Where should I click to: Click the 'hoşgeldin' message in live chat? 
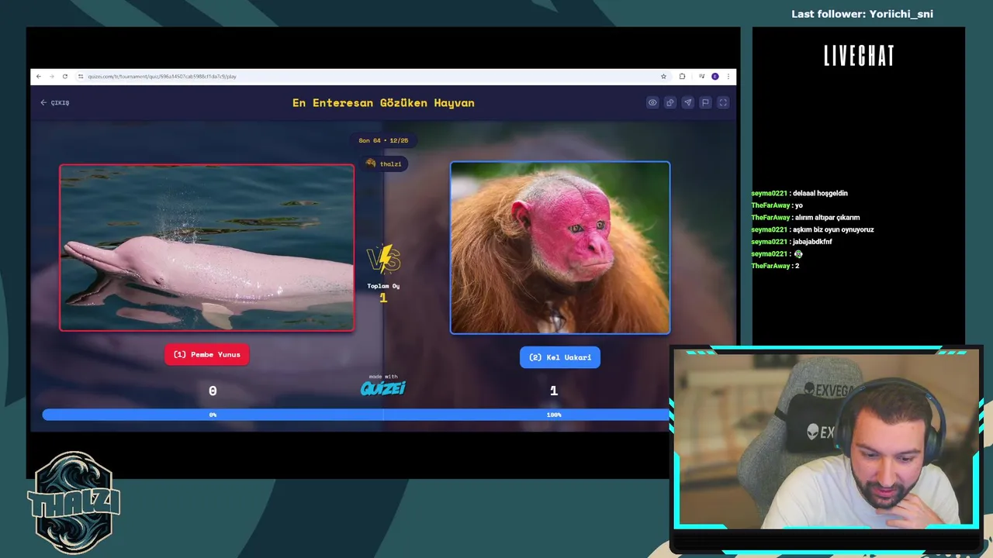820,193
